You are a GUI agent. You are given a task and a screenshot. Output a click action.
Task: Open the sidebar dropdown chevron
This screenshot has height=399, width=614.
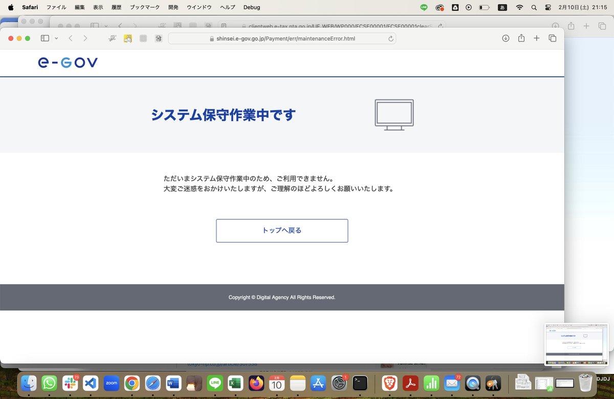click(x=56, y=38)
